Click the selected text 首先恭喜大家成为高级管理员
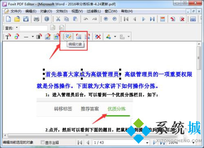 click(x=82, y=74)
